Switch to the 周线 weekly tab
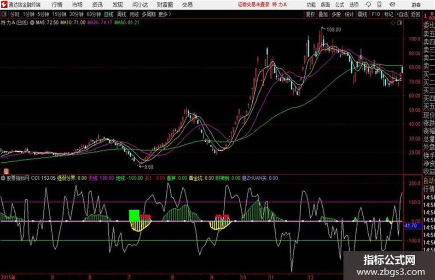 [x=122, y=14]
